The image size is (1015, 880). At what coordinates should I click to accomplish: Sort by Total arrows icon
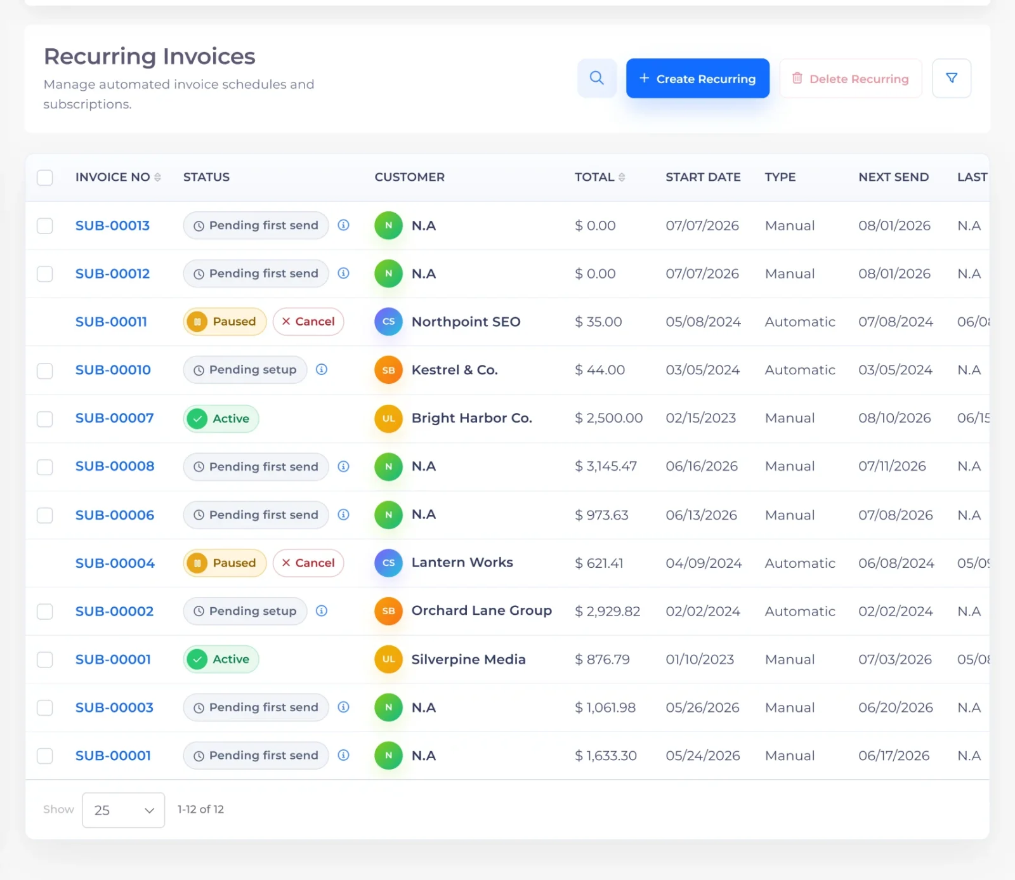tap(622, 177)
